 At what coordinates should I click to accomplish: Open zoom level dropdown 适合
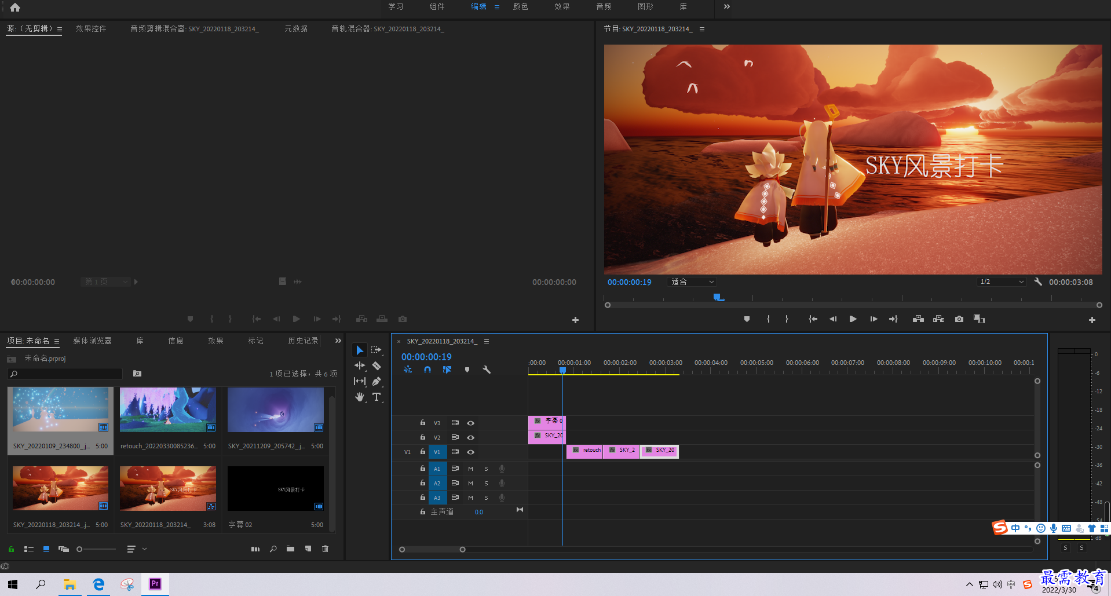(x=692, y=281)
